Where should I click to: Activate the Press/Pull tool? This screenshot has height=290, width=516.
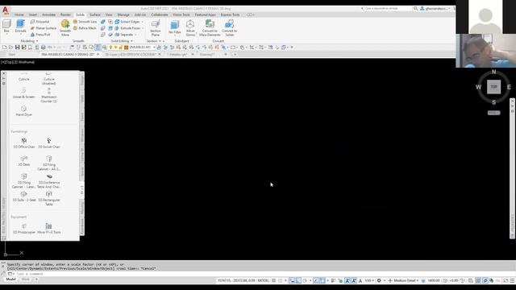(x=40, y=35)
